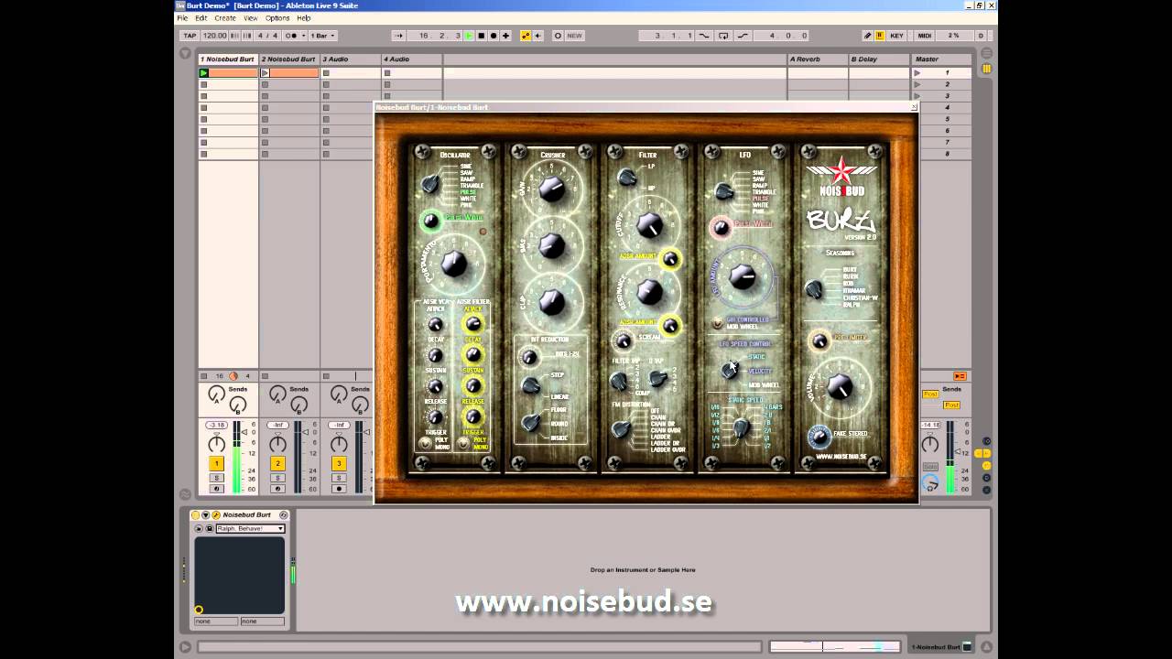Open the 1 Bar quantization dropdown
The image size is (1172, 659).
(323, 36)
